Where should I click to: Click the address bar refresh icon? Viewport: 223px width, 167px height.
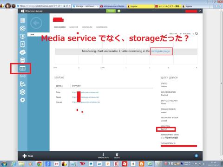point(67,6)
